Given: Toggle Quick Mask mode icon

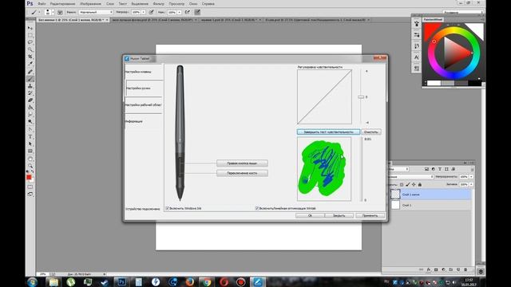Looking at the screenshot, I should click(30, 187).
